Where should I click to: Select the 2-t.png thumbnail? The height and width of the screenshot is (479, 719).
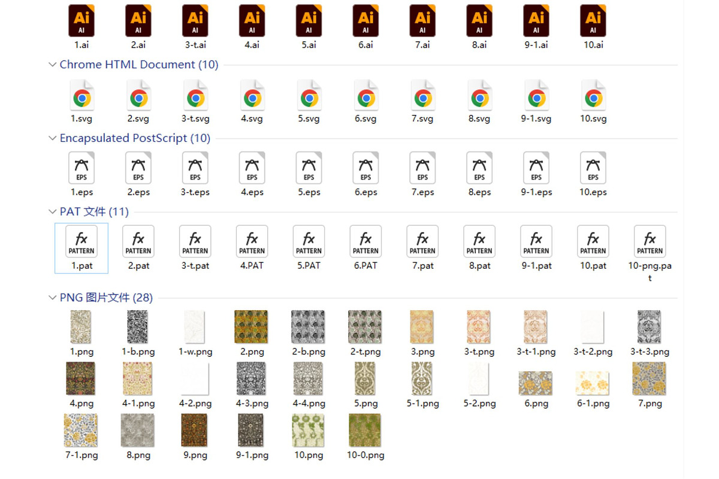coord(365,327)
